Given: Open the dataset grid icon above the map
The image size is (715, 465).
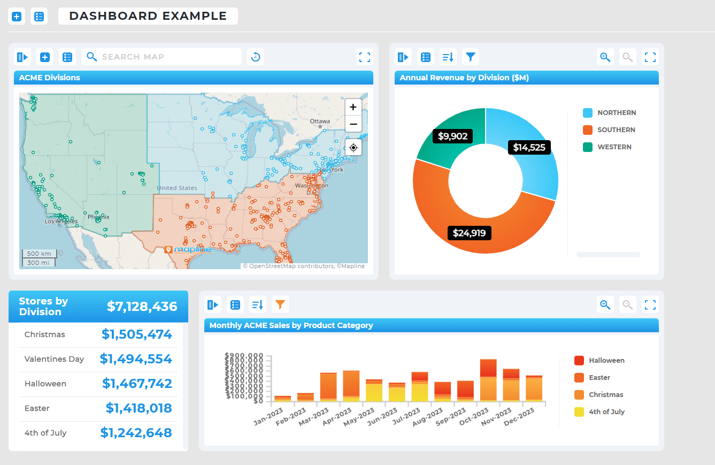Looking at the screenshot, I should pyautogui.click(x=67, y=56).
